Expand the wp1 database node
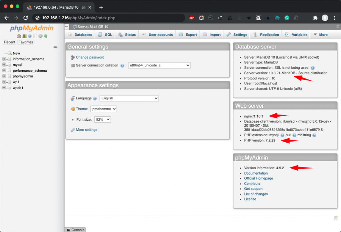341x232 pixels. pyautogui.click(x=4, y=82)
